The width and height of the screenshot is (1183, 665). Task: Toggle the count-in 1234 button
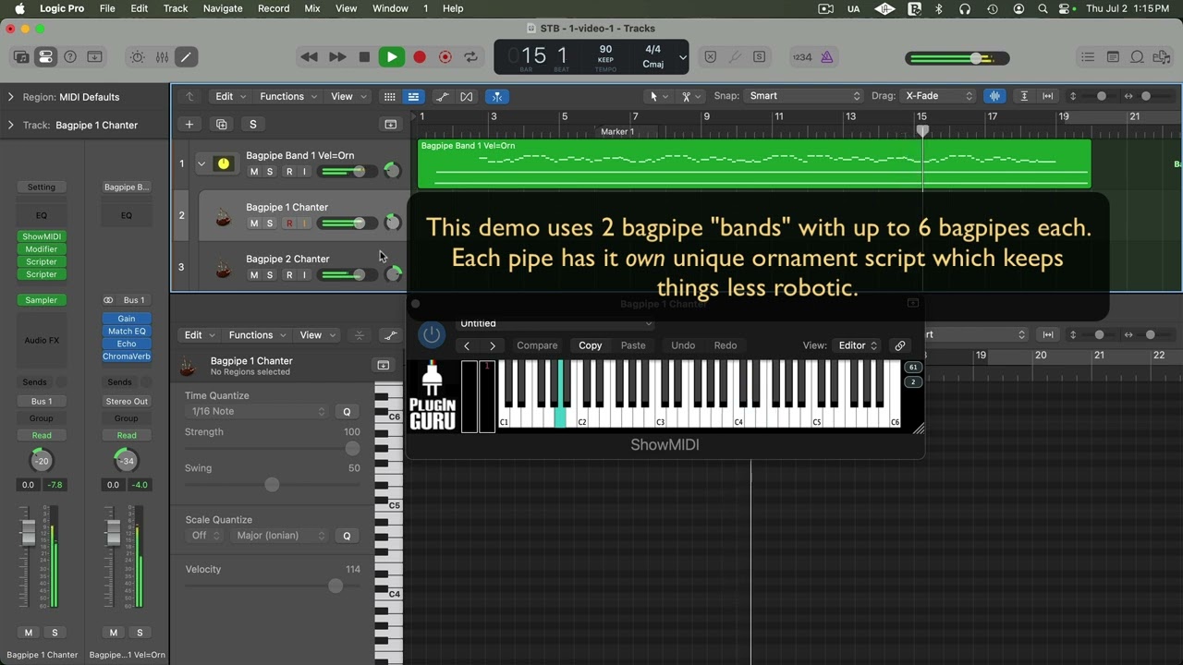click(x=801, y=57)
